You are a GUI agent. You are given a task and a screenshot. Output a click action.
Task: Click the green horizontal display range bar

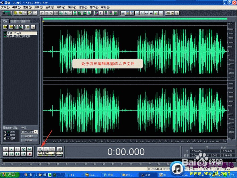click(x=135, y=19)
